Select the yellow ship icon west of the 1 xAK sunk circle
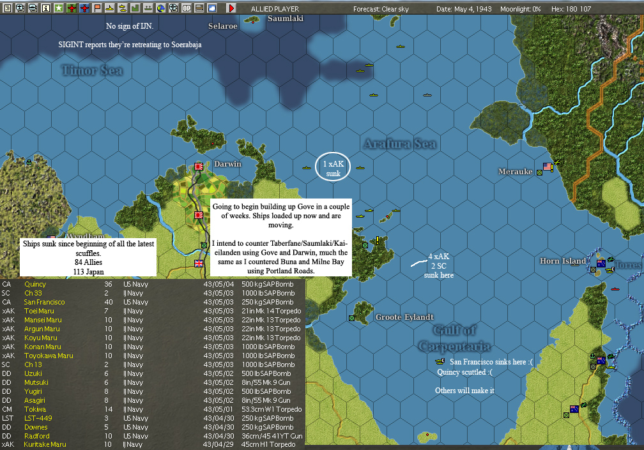Viewport: 644px width, 450px height. tap(307, 168)
